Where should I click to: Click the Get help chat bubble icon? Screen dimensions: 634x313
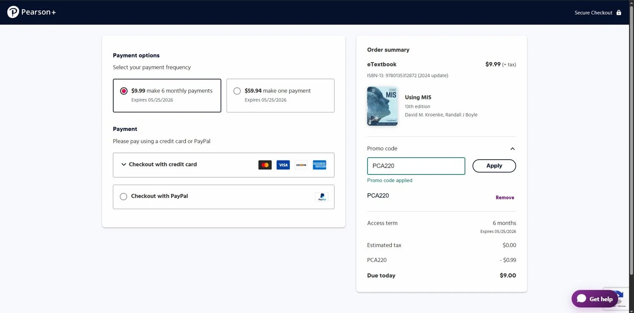click(582, 299)
